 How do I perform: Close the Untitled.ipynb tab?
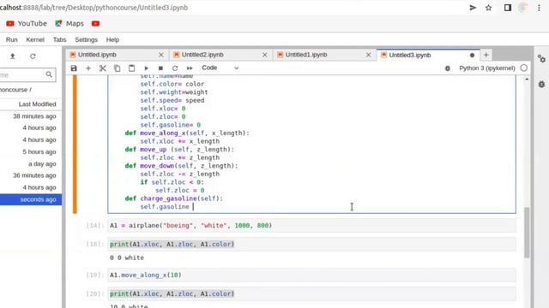pyautogui.click(x=161, y=55)
